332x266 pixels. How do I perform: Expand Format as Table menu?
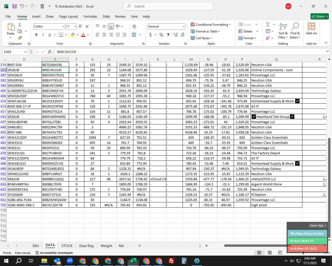click(205, 31)
